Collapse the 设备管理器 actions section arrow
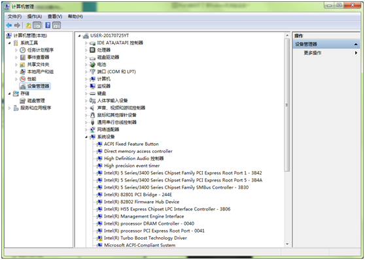365x260 pixels. pyautogui.click(x=356, y=44)
